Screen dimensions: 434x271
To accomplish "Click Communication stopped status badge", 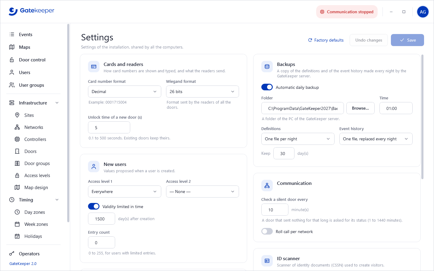I will (347, 12).
